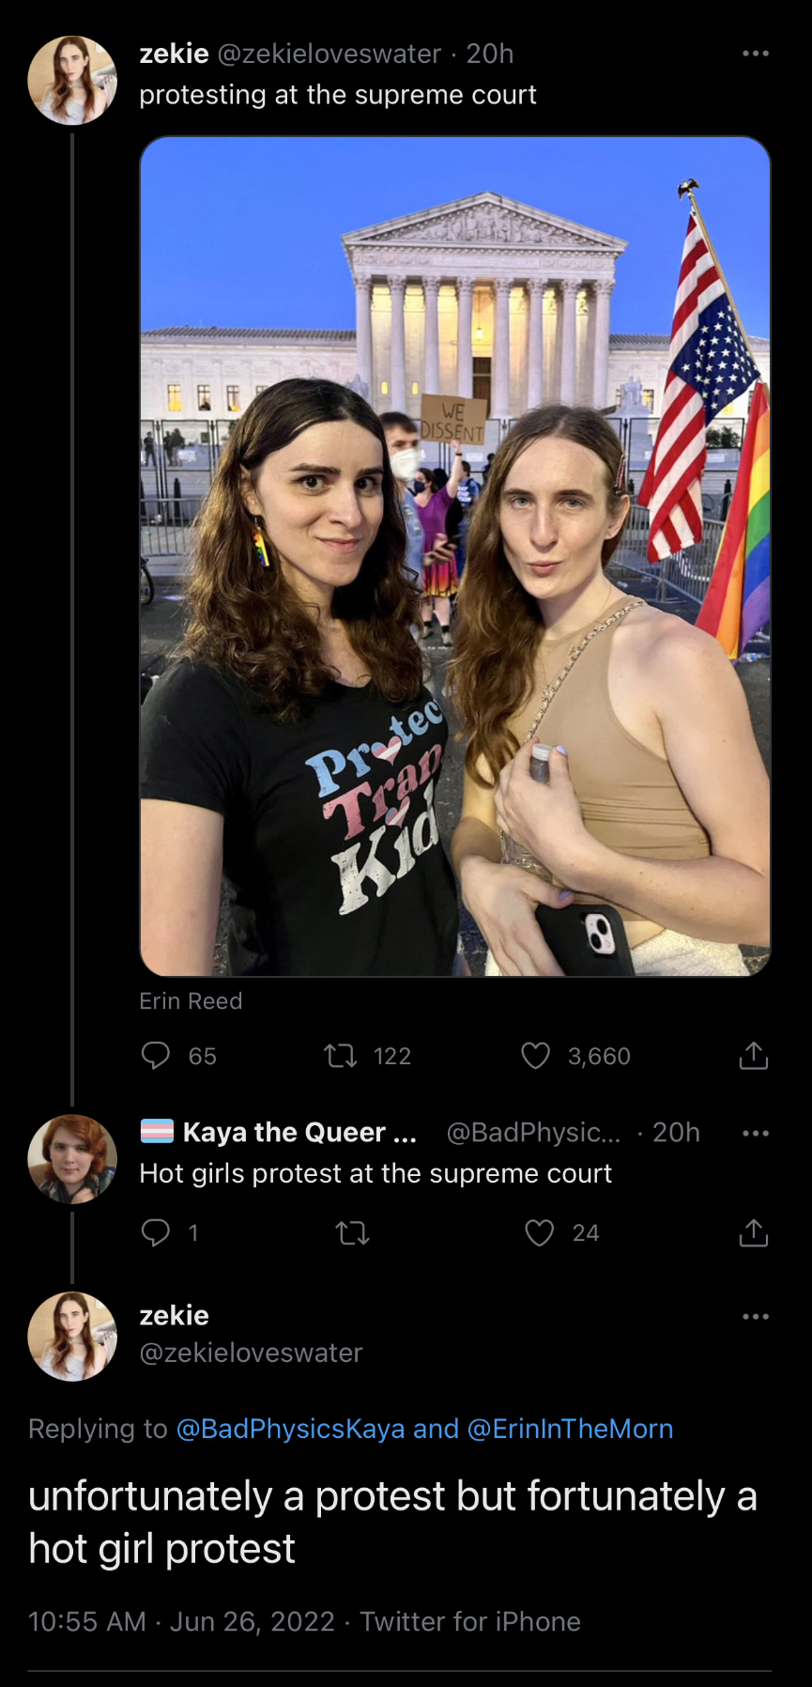Retweet zekie's protest photo tweet
The height and width of the screenshot is (1687, 812).
point(341,1056)
